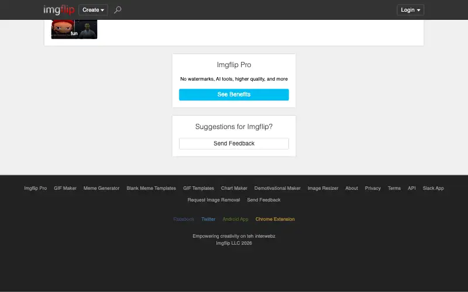
Task: Click the search magnifier icon
Action: pyautogui.click(x=118, y=10)
